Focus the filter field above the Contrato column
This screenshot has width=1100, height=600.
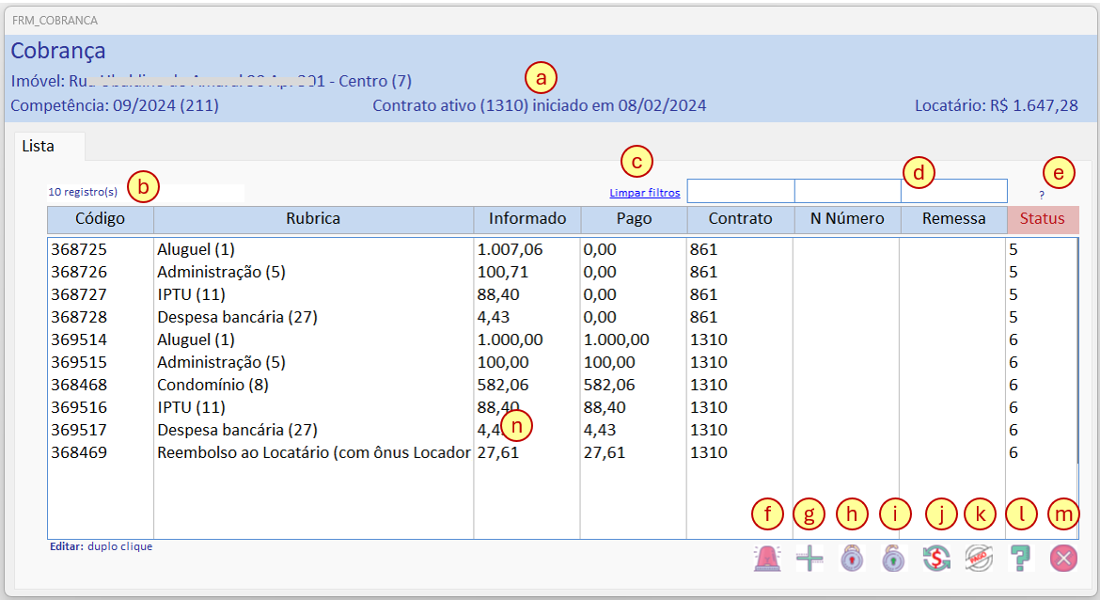[x=741, y=191]
